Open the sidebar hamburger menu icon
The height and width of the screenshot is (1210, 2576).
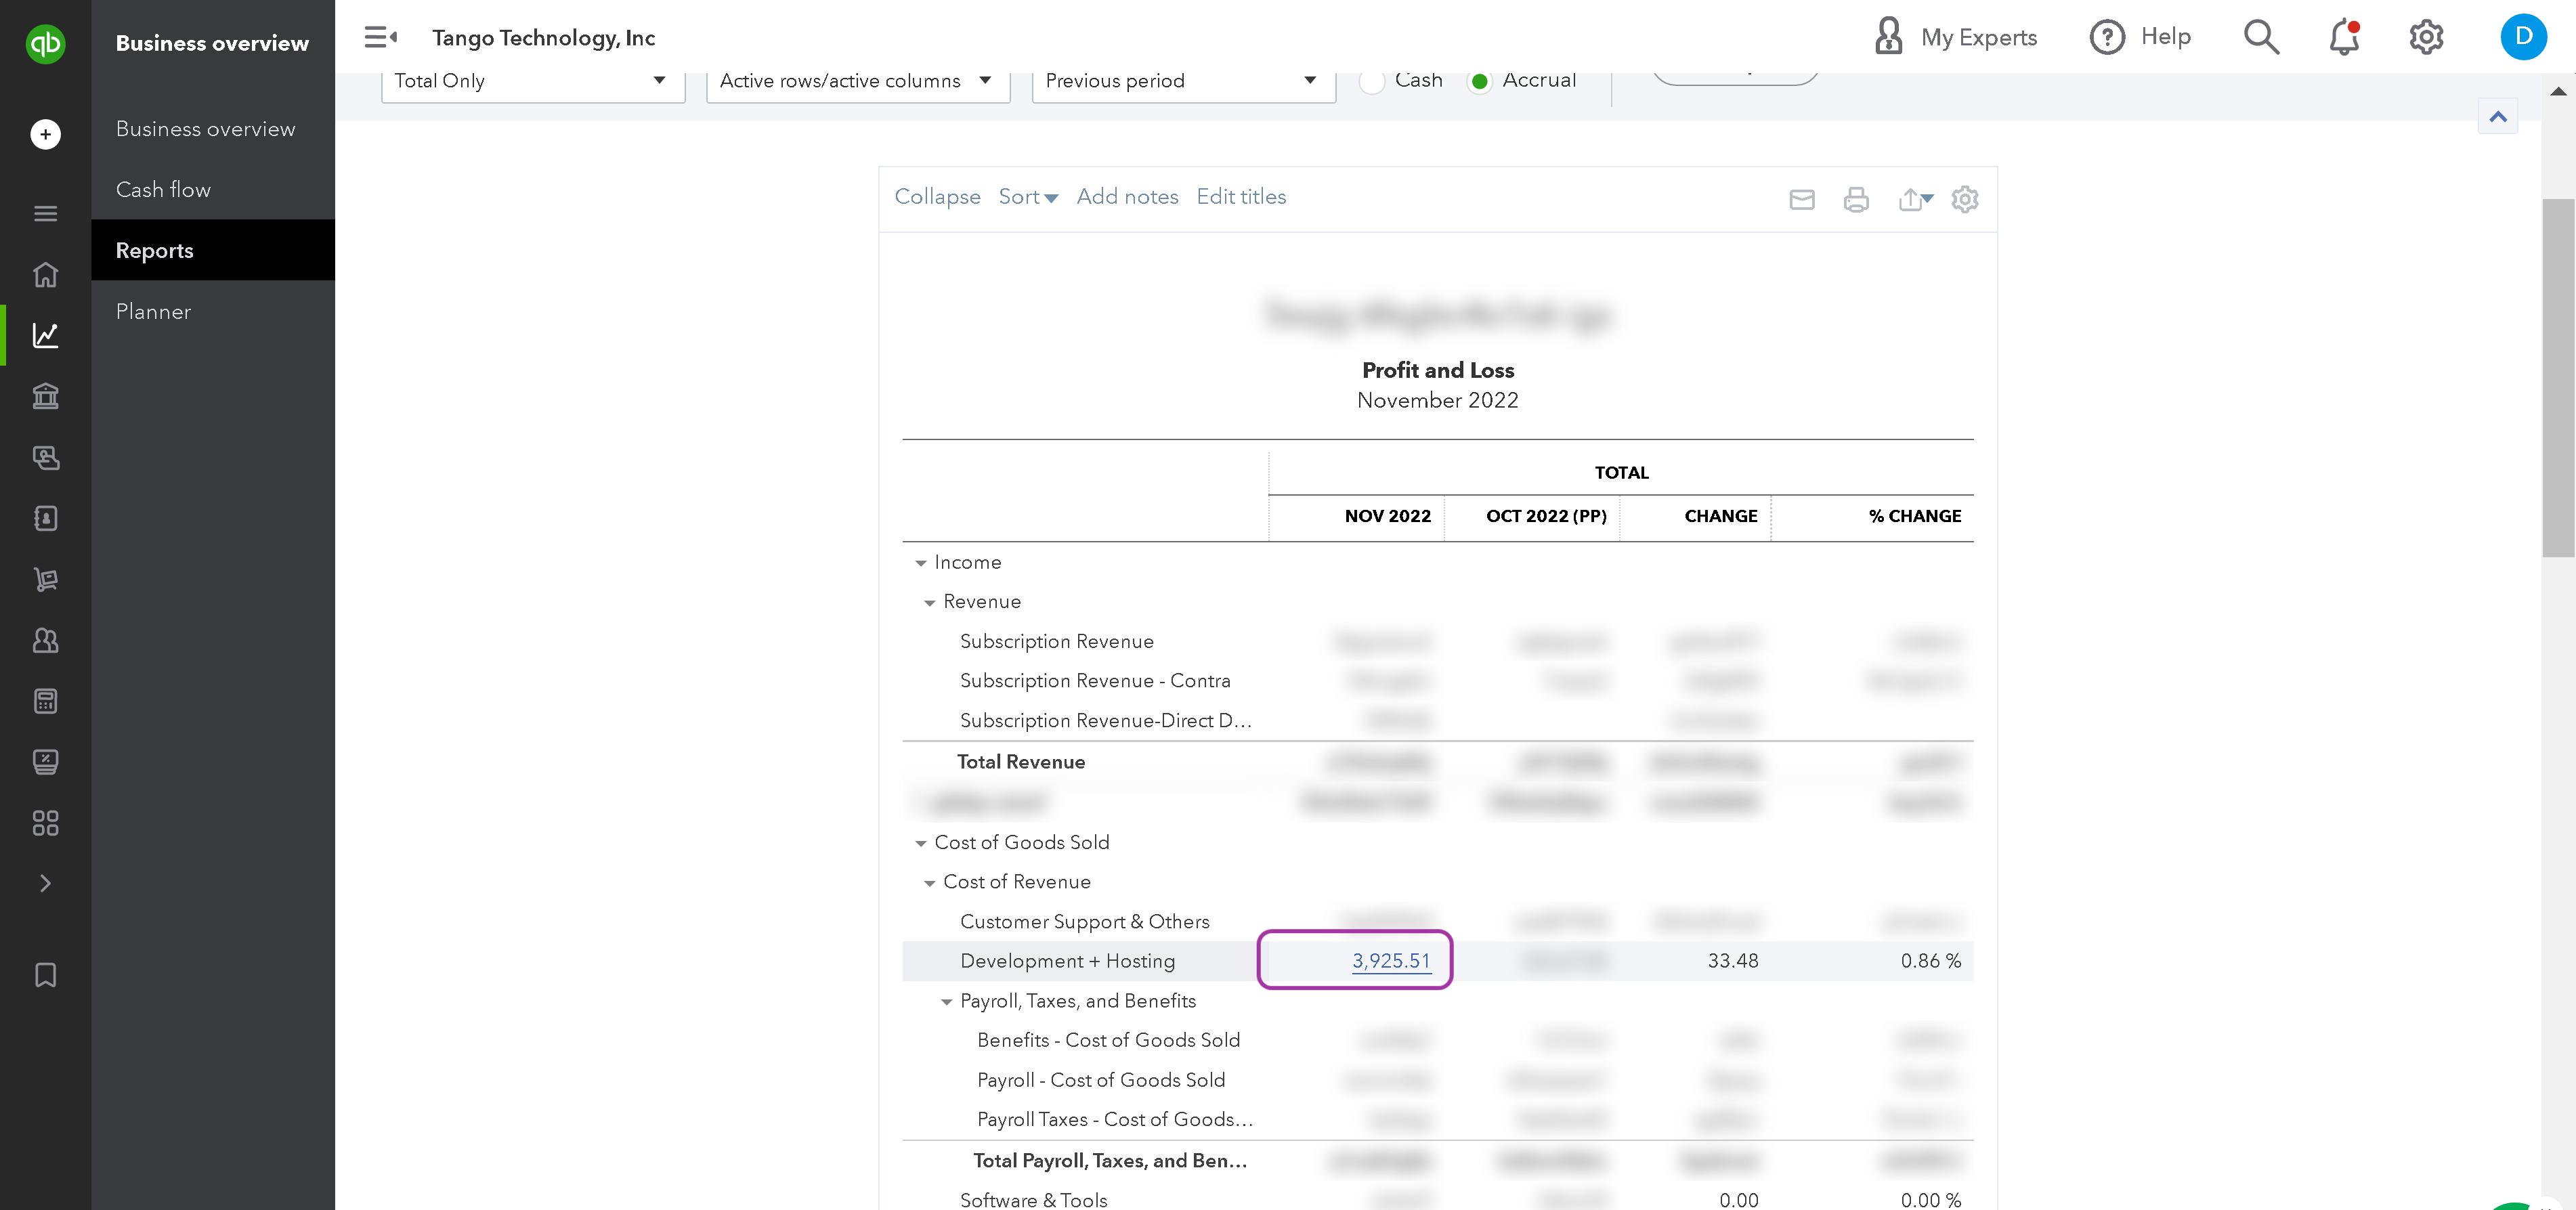[x=45, y=213]
